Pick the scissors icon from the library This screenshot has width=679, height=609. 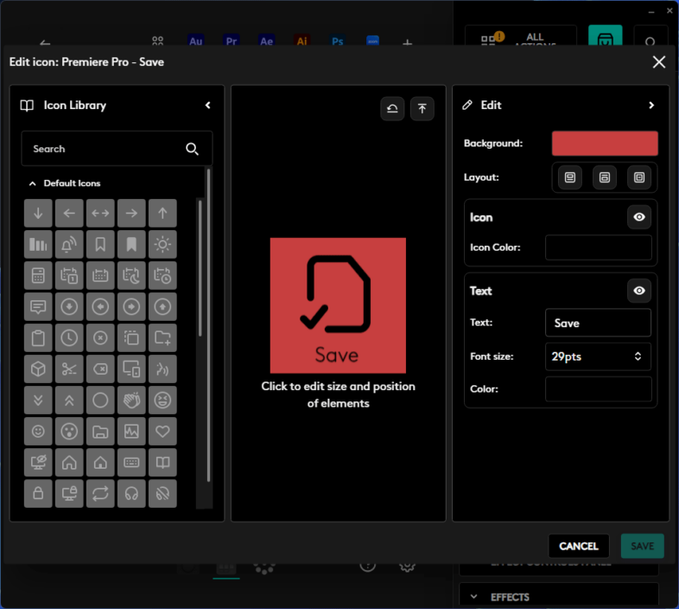[x=70, y=369]
